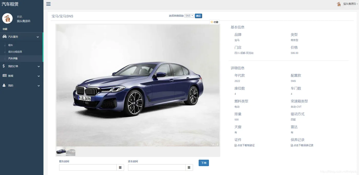Expand the 我的订单 menu chevron

[39, 67]
